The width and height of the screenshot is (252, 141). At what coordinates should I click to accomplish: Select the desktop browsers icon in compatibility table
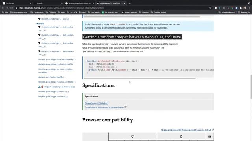(x=133, y=136)
